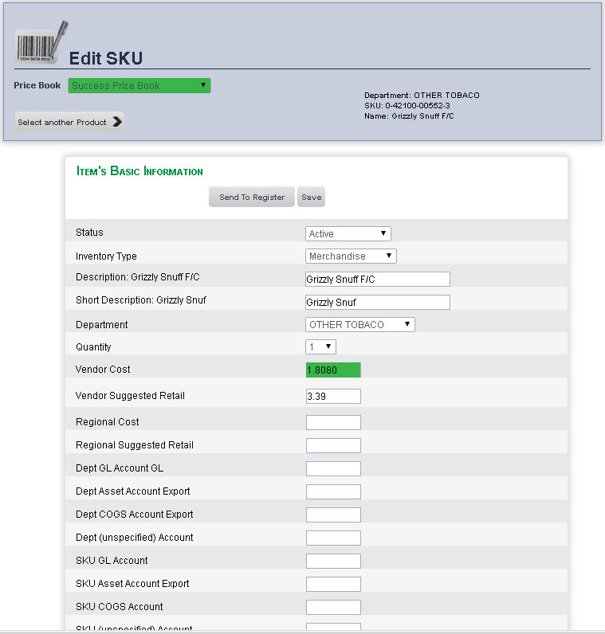The height and width of the screenshot is (634, 605).
Task: Open the Department dropdown showing OTHER TOBACO
Action: pos(360,325)
